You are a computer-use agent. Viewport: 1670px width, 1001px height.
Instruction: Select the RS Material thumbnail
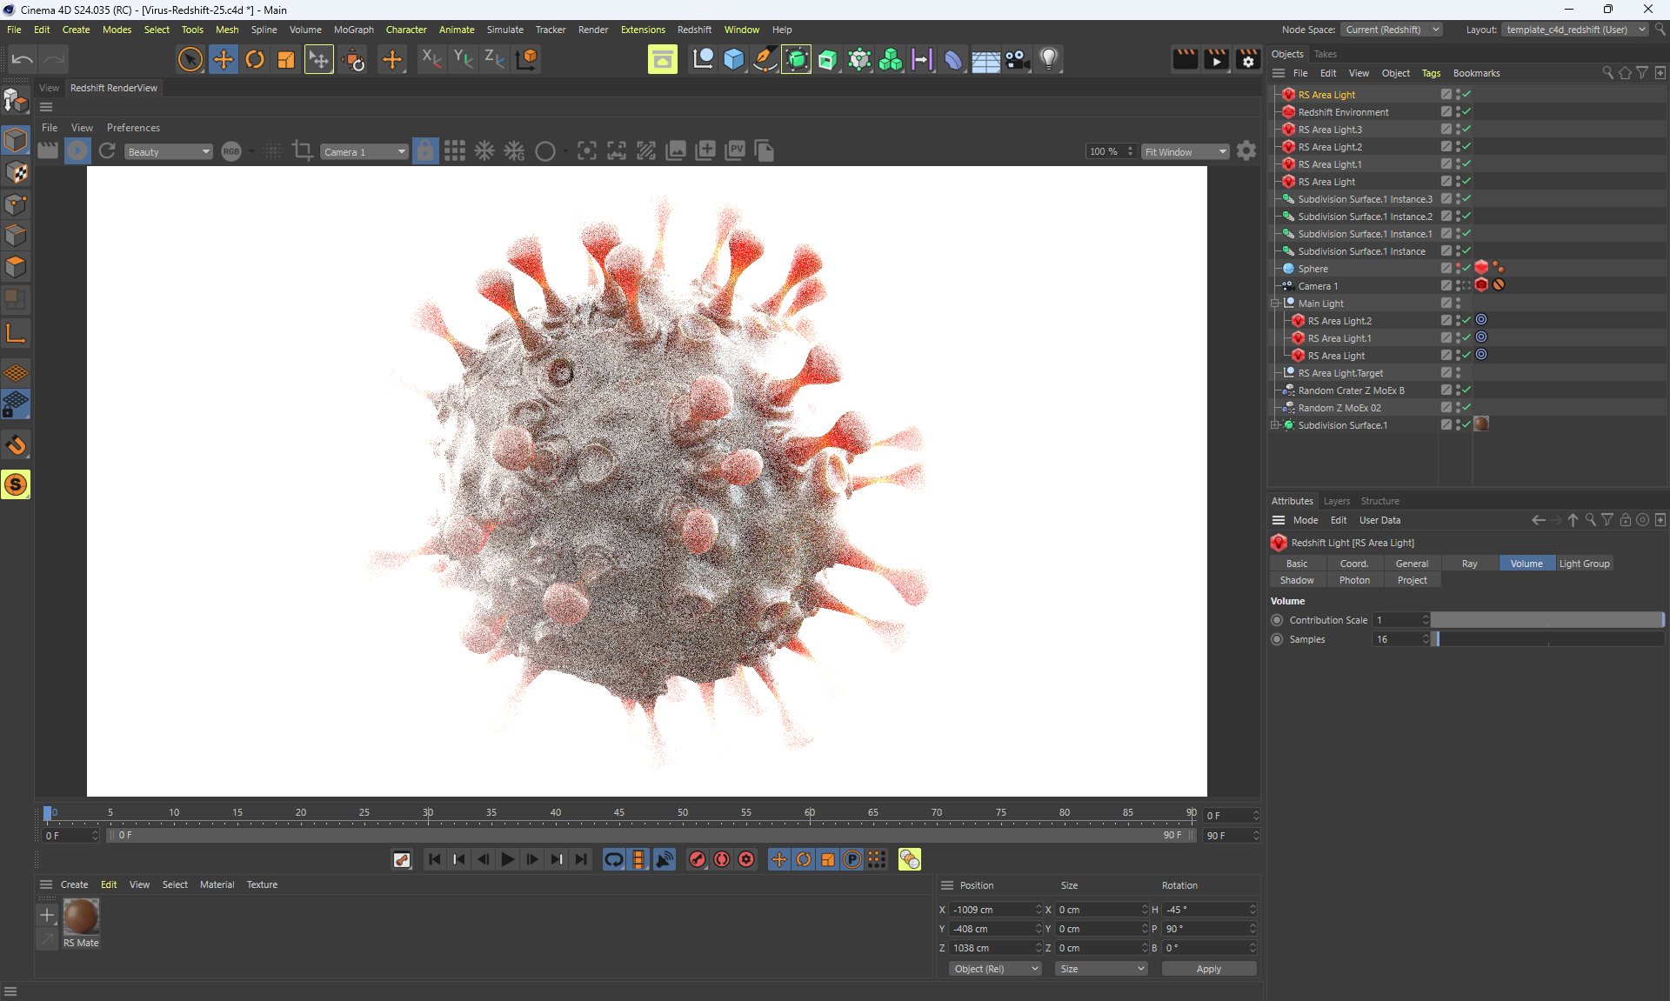point(81,918)
